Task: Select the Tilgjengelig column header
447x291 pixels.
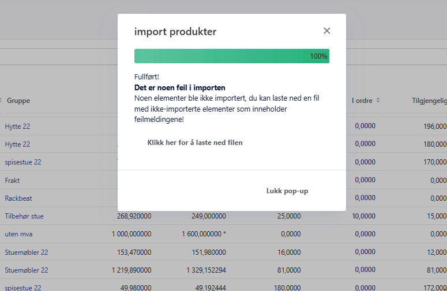Action: pyautogui.click(x=429, y=101)
